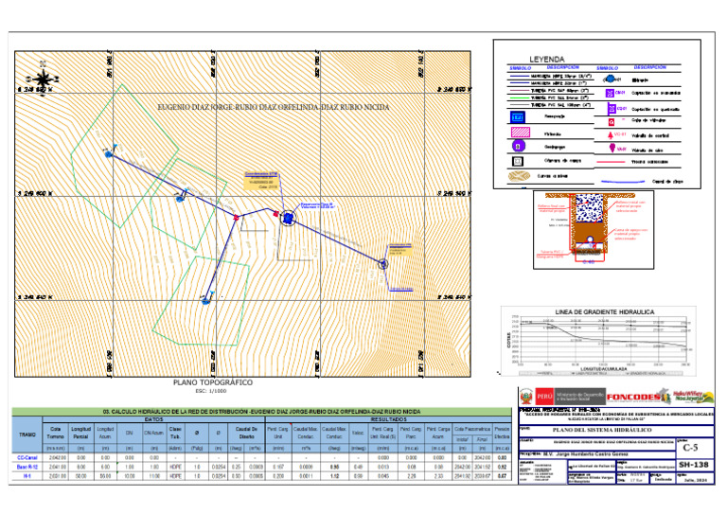
Task: Click the purple circular legend symbol
Action: click(519, 147)
